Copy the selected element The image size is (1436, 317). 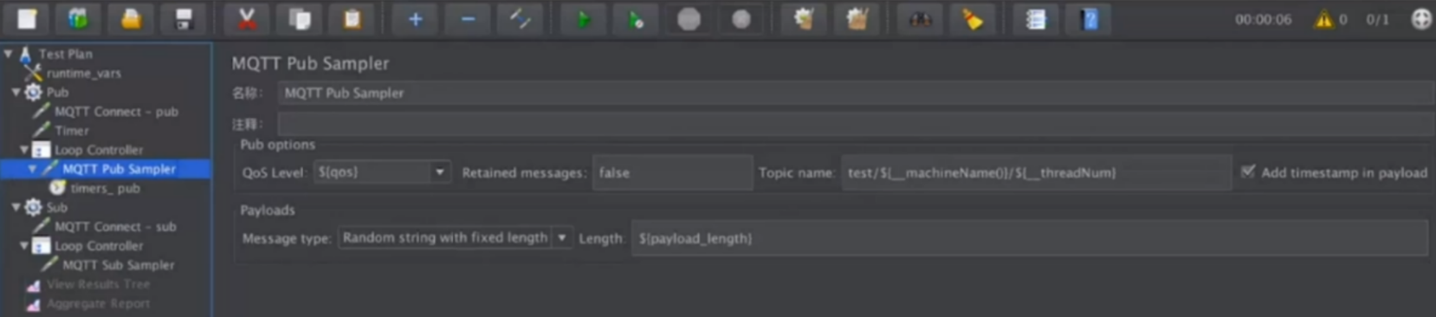(300, 19)
